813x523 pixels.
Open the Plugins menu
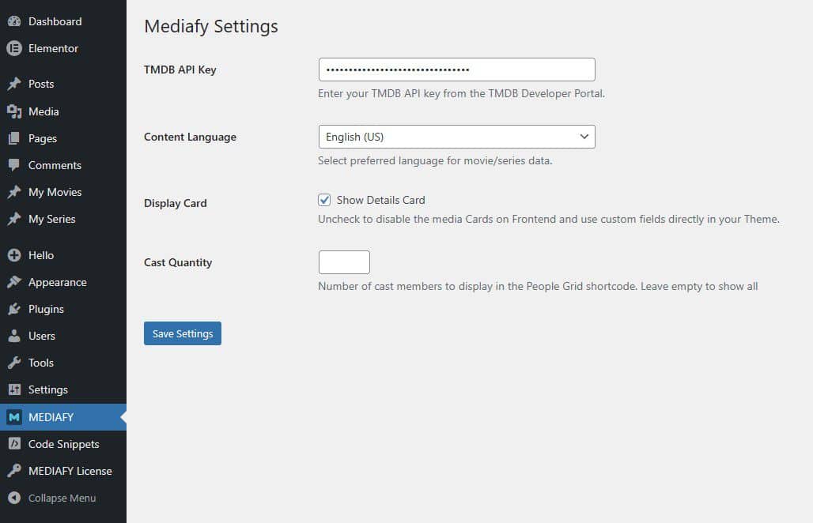(63, 309)
